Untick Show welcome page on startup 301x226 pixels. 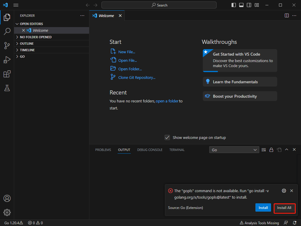(x=167, y=137)
